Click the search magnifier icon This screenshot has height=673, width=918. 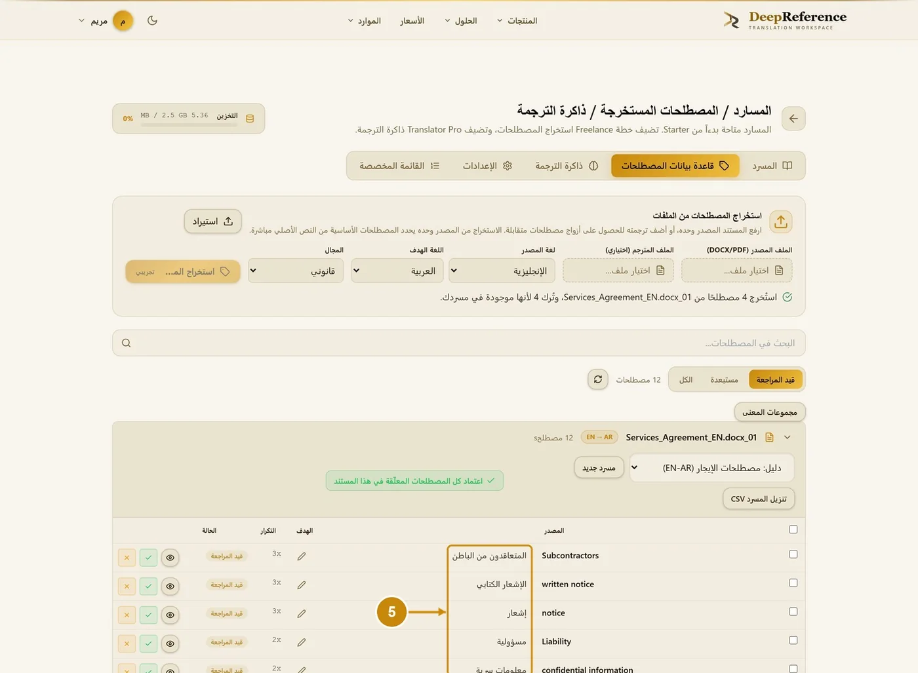tap(127, 343)
